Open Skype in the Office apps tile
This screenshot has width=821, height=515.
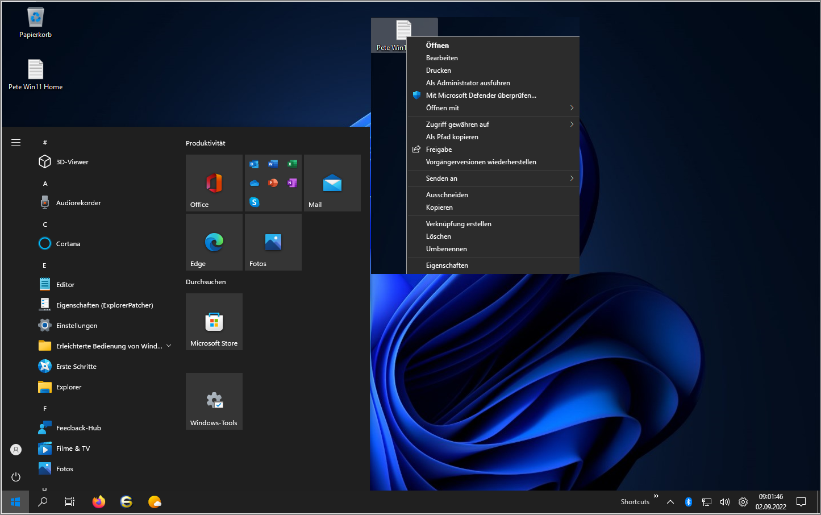pyautogui.click(x=255, y=202)
